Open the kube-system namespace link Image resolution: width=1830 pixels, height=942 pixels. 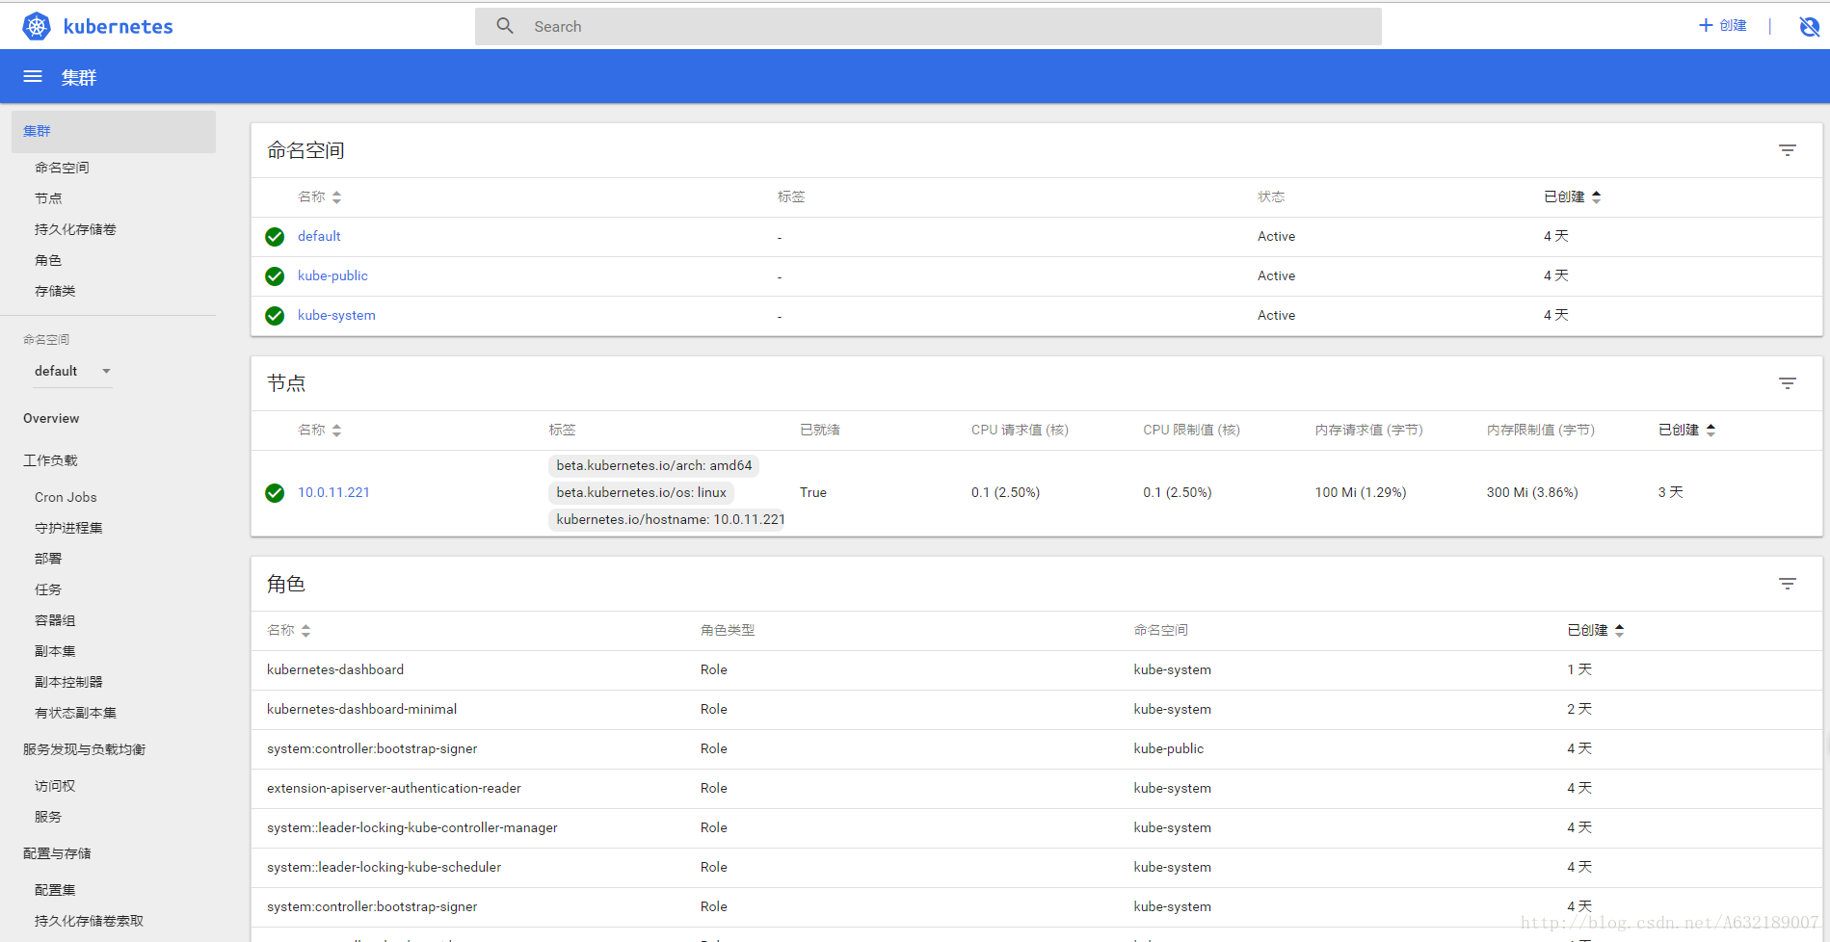click(336, 315)
